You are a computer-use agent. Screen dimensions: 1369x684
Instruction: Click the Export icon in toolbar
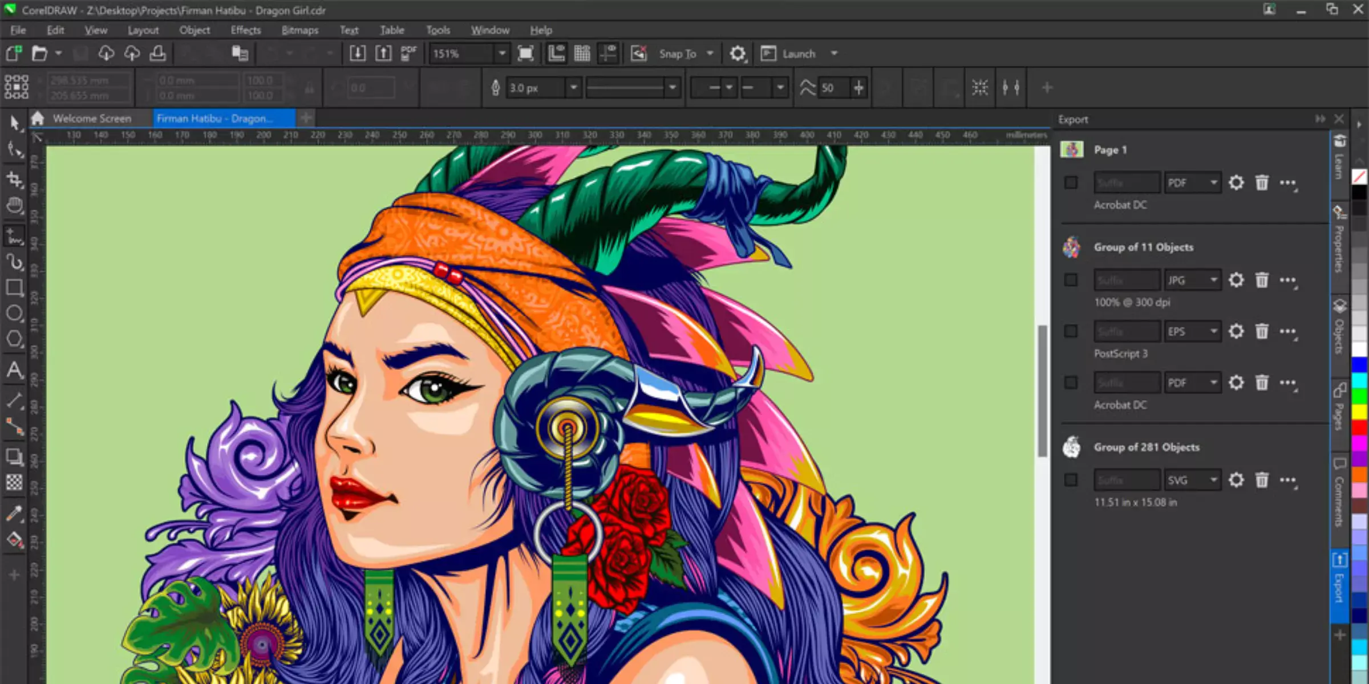pos(383,54)
